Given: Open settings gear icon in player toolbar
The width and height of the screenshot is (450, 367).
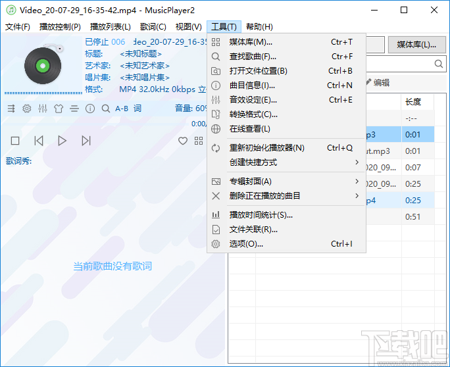Looking at the screenshot, I should pyautogui.click(x=27, y=109).
